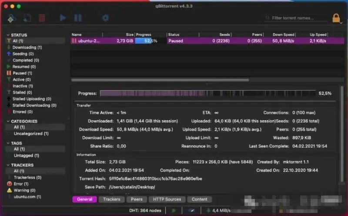
Task: Select the Downloading (1) filter
Action: [x=36, y=47]
